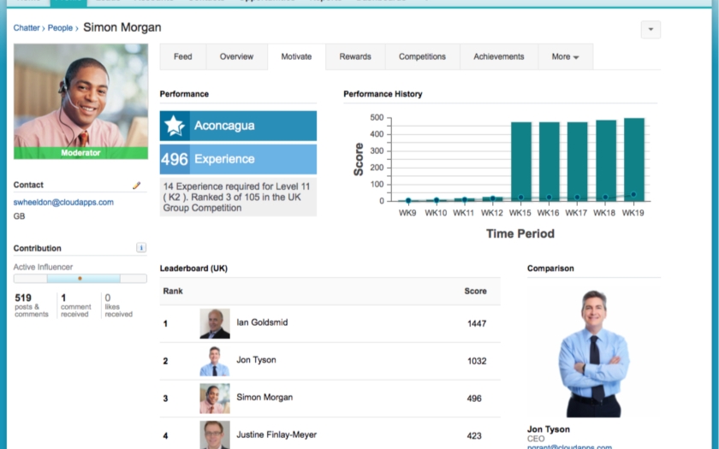Open the Competitions tab
The image size is (719, 449).
(422, 56)
